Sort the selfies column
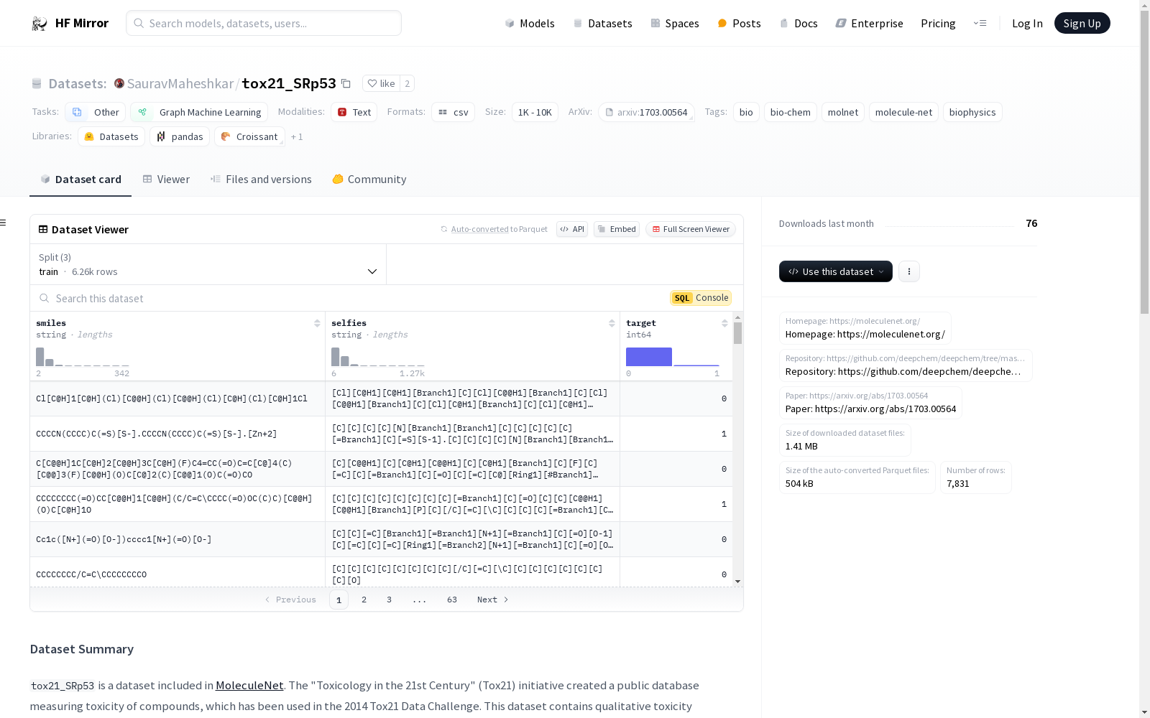 click(x=612, y=323)
